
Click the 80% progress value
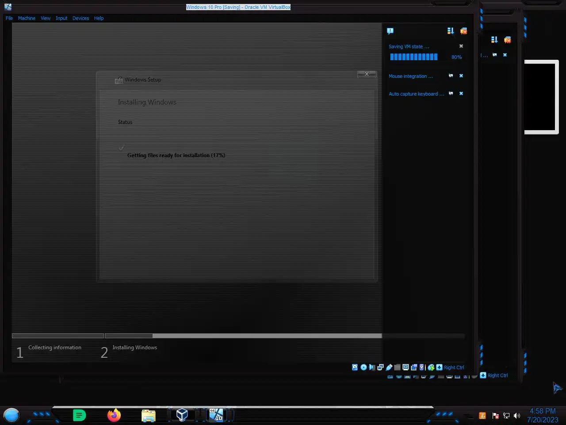click(456, 57)
